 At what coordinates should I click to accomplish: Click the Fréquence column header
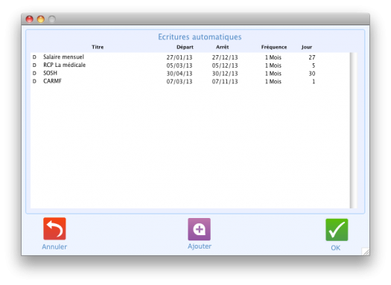point(274,47)
